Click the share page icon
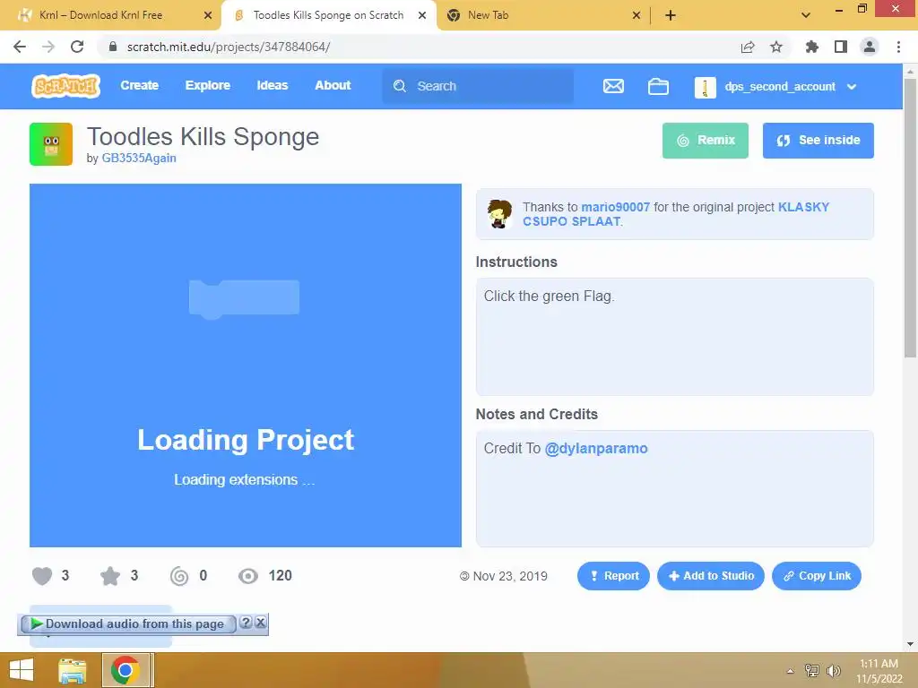 (x=748, y=47)
